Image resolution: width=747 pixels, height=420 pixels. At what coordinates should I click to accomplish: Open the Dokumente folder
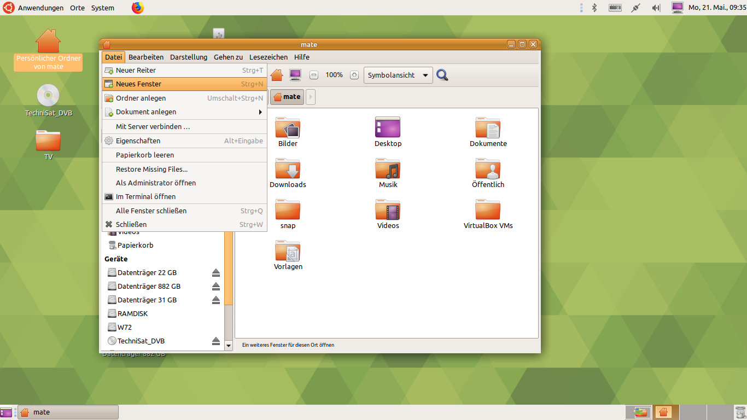pyautogui.click(x=488, y=132)
